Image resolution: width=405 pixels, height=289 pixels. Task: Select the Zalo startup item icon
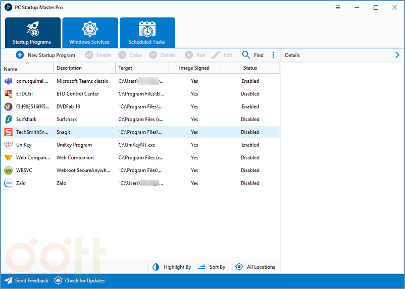tap(8, 183)
